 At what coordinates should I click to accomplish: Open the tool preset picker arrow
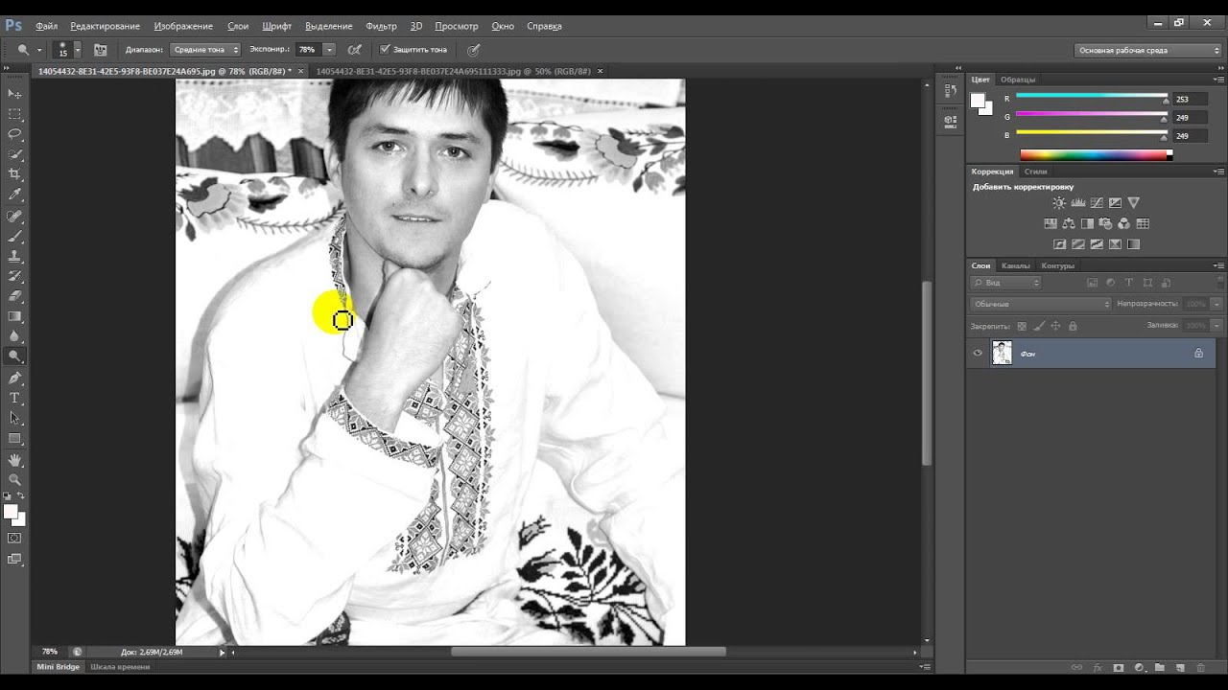click(x=39, y=49)
